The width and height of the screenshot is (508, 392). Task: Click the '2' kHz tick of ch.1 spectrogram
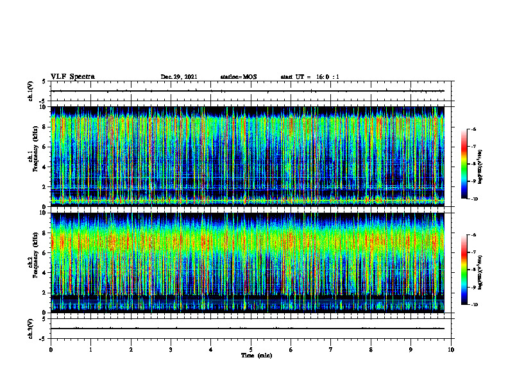pos(44,187)
